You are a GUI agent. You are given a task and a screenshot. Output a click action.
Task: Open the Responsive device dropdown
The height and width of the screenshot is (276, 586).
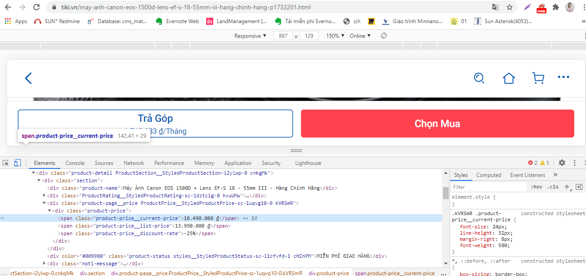point(251,36)
